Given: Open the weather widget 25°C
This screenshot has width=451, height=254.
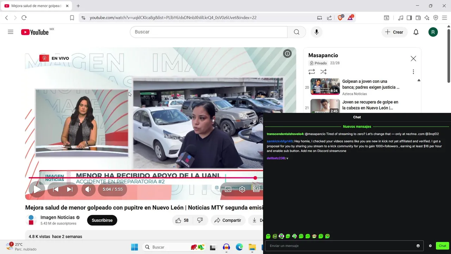Looking at the screenshot, I should pyautogui.click(x=21, y=247).
